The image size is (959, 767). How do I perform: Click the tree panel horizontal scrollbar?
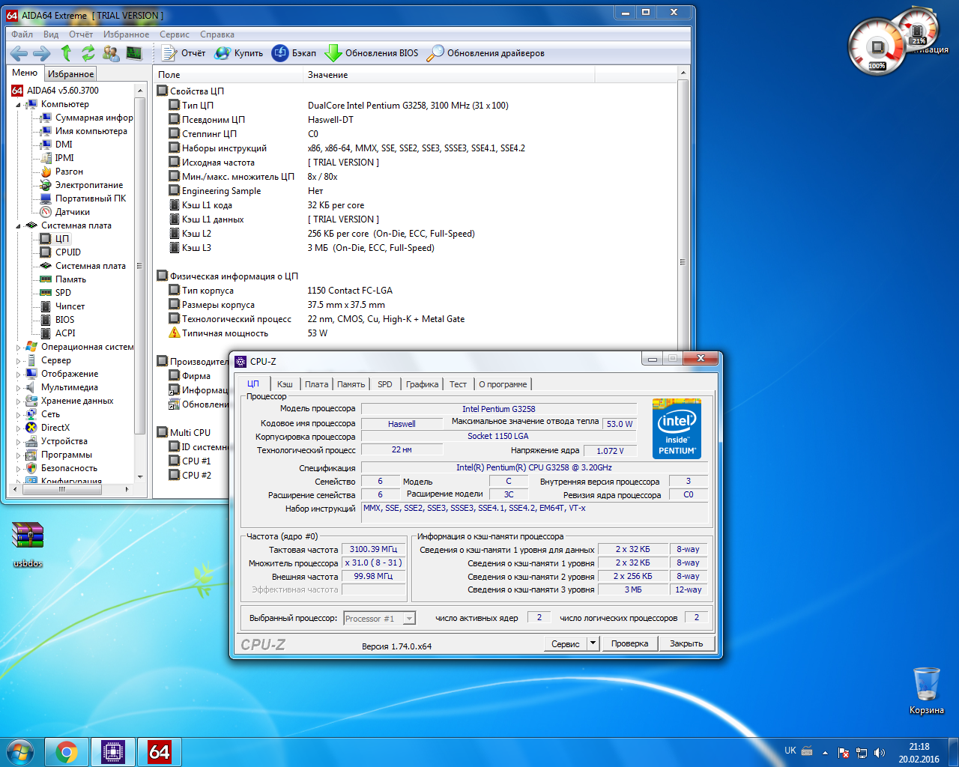click(62, 489)
